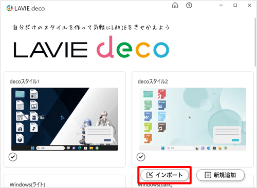Select the decoスタイル1 preview thumbnail
257x188 pixels.
pos(65,119)
